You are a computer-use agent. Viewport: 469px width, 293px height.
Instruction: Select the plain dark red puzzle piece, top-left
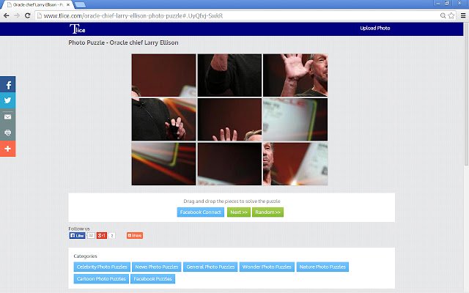point(163,75)
